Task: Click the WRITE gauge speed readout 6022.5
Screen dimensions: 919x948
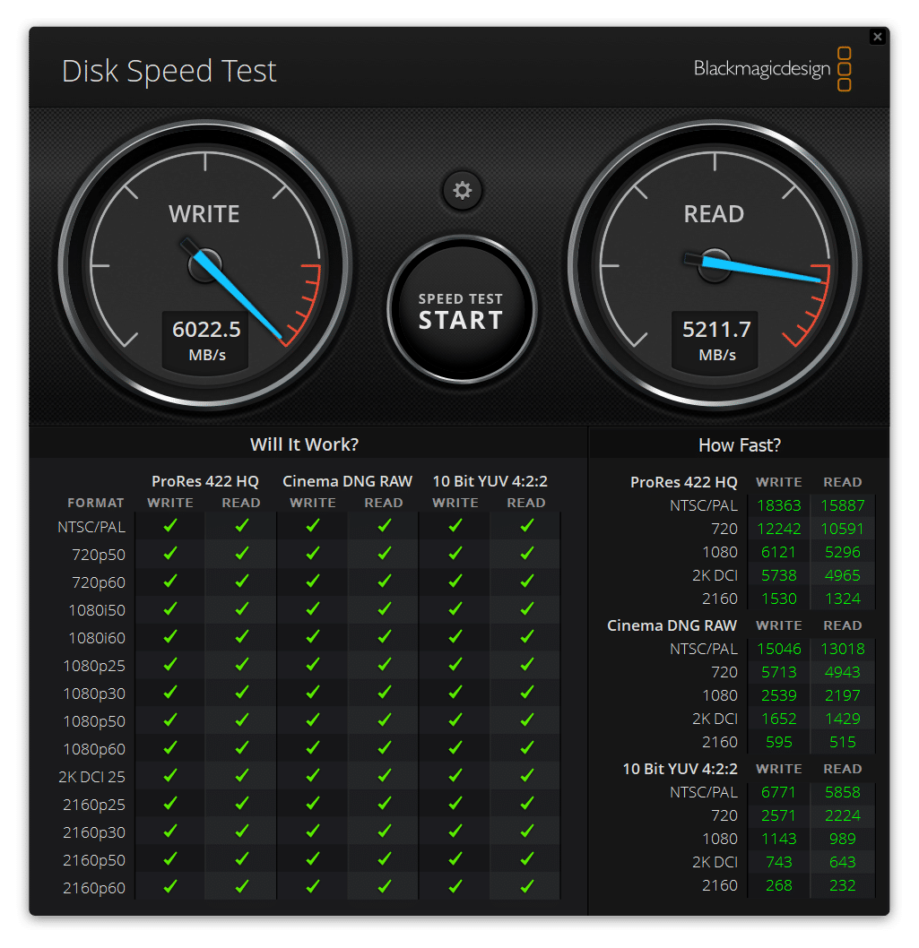Action: tap(206, 330)
